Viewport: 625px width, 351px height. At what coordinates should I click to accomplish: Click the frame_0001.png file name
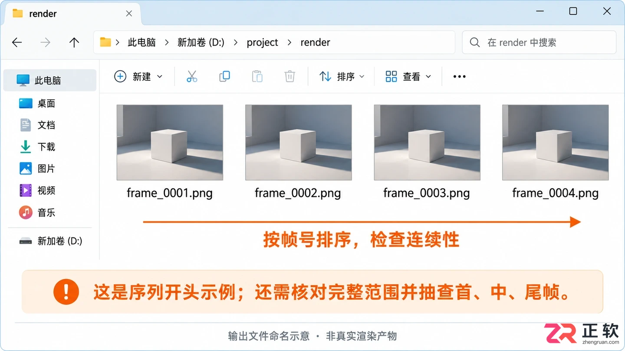pyautogui.click(x=170, y=193)
